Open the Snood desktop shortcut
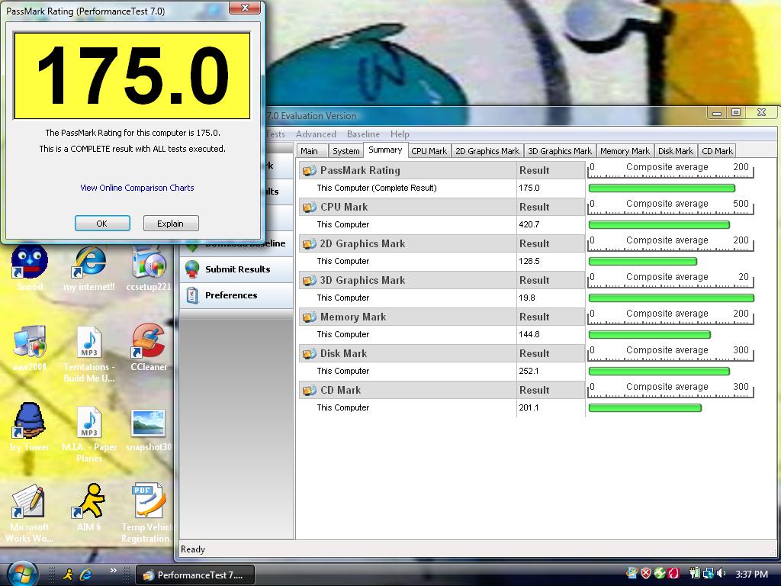 30,261
